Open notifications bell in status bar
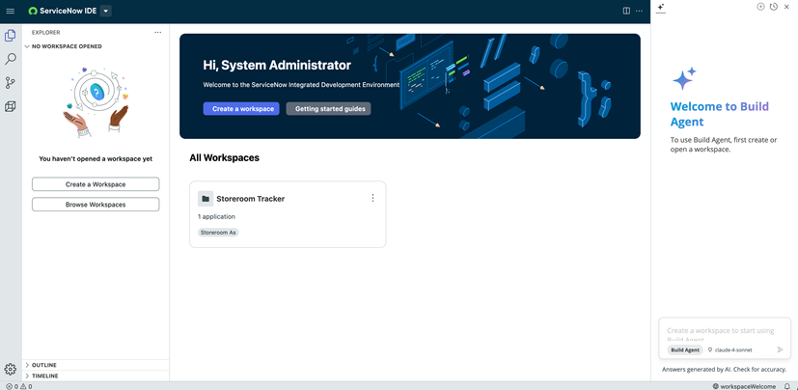The width and height of the screenshot is (798, 390). pos(786,386)
